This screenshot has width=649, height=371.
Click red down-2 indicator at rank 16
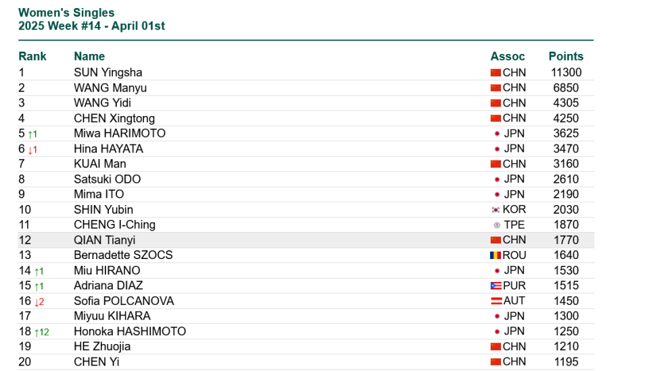click(39, 302)
